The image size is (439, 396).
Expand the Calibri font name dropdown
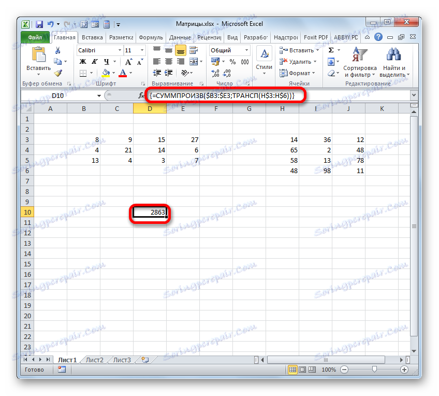tap(120, 50)
